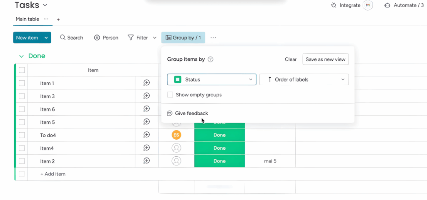427x200 pixels.
Task: Collapse the Done group chevron
Action: 22,56
